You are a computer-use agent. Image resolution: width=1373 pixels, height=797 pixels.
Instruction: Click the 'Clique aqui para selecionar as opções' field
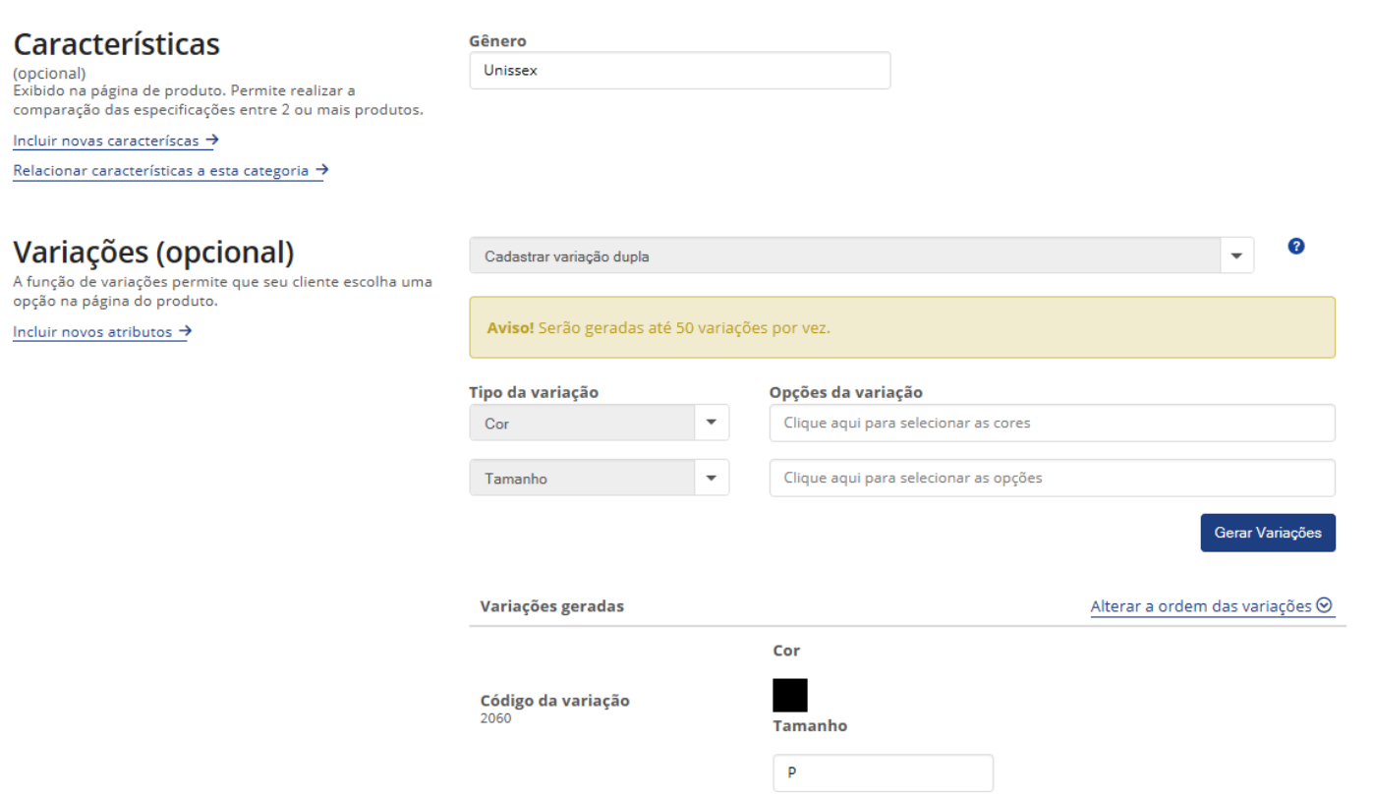pyautogui.click(x=1052, y=479)
